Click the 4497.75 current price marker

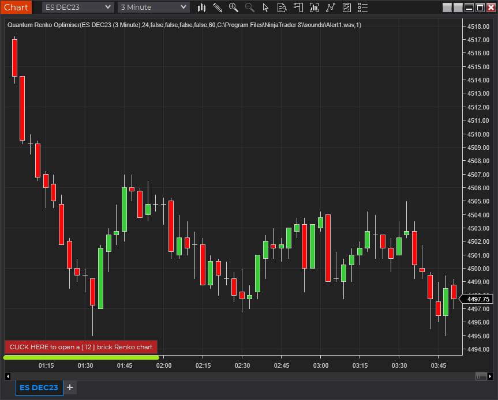pos(477,299)
